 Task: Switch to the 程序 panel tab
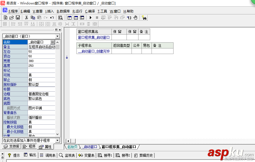[x=29, y=146]
